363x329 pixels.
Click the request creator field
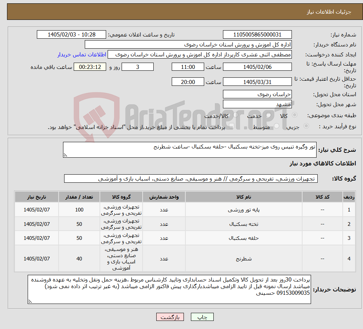(x=199, y=55)
